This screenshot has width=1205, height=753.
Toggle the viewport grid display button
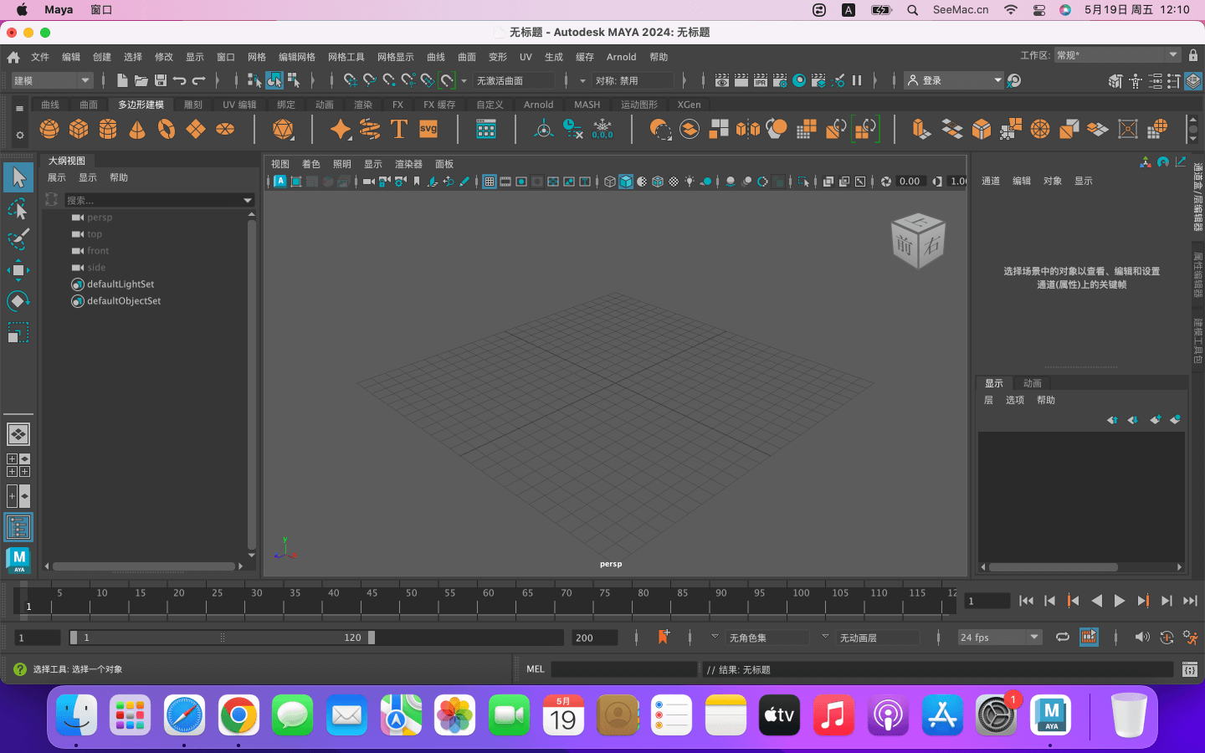pos(490,182)
